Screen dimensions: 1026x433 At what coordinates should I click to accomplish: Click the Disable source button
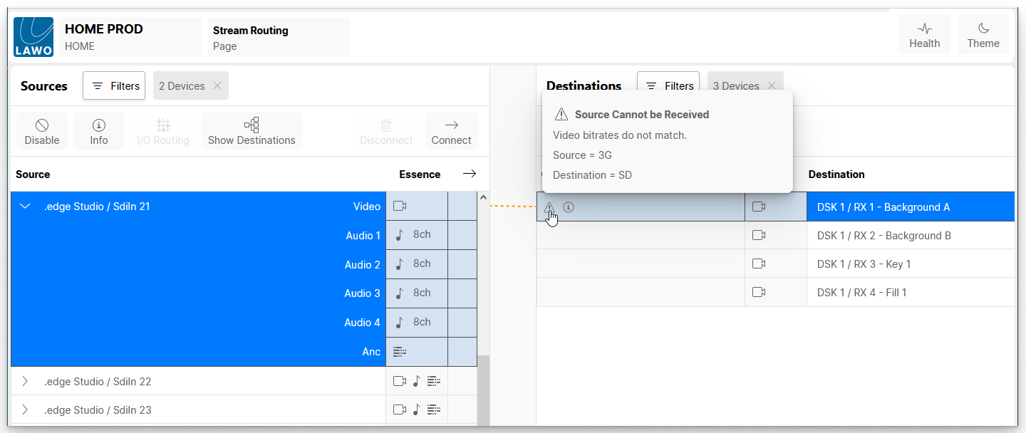[x=42, y=132]
